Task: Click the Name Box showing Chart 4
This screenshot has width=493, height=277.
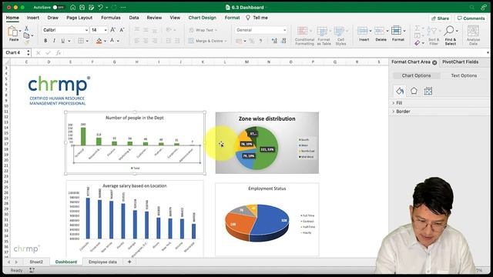Action: click(15, 52)
